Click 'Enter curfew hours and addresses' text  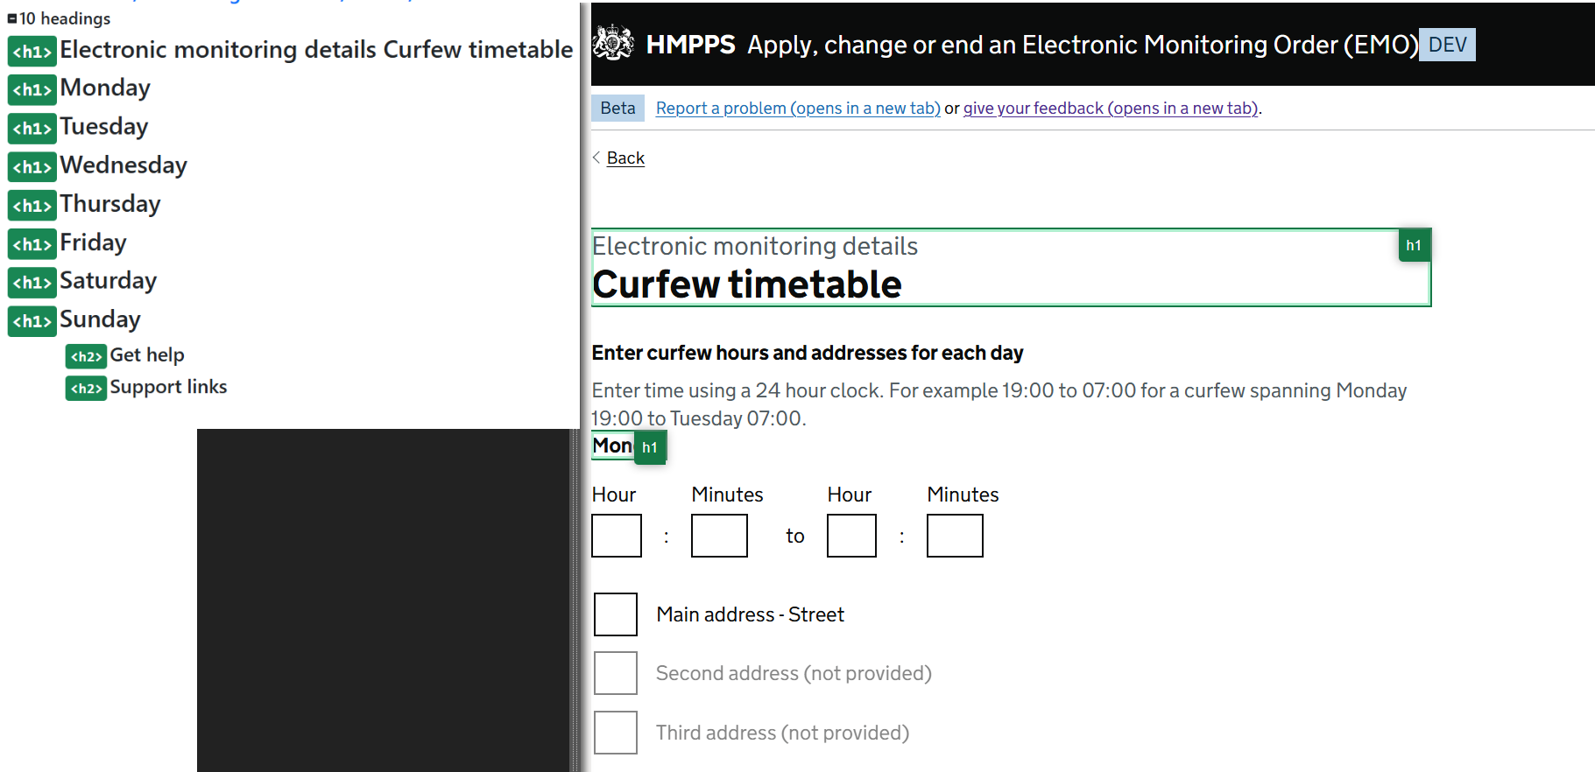point(808,353)
